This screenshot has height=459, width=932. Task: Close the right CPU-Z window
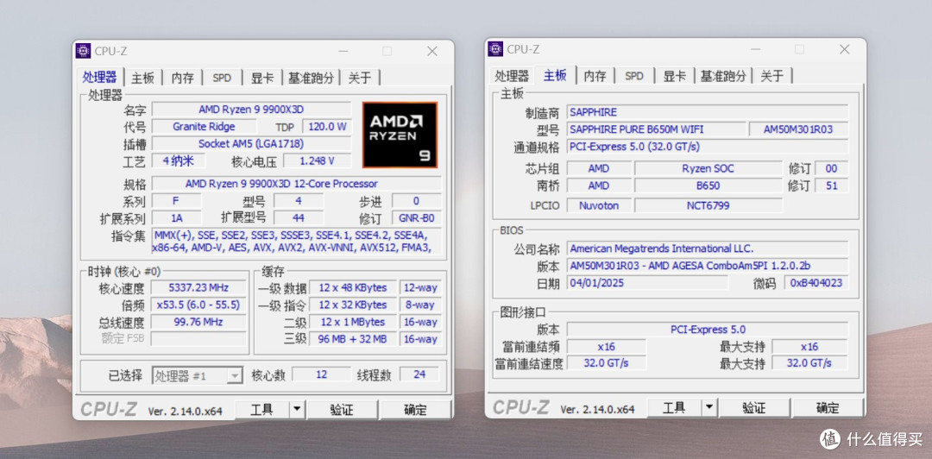click(844, 49)
